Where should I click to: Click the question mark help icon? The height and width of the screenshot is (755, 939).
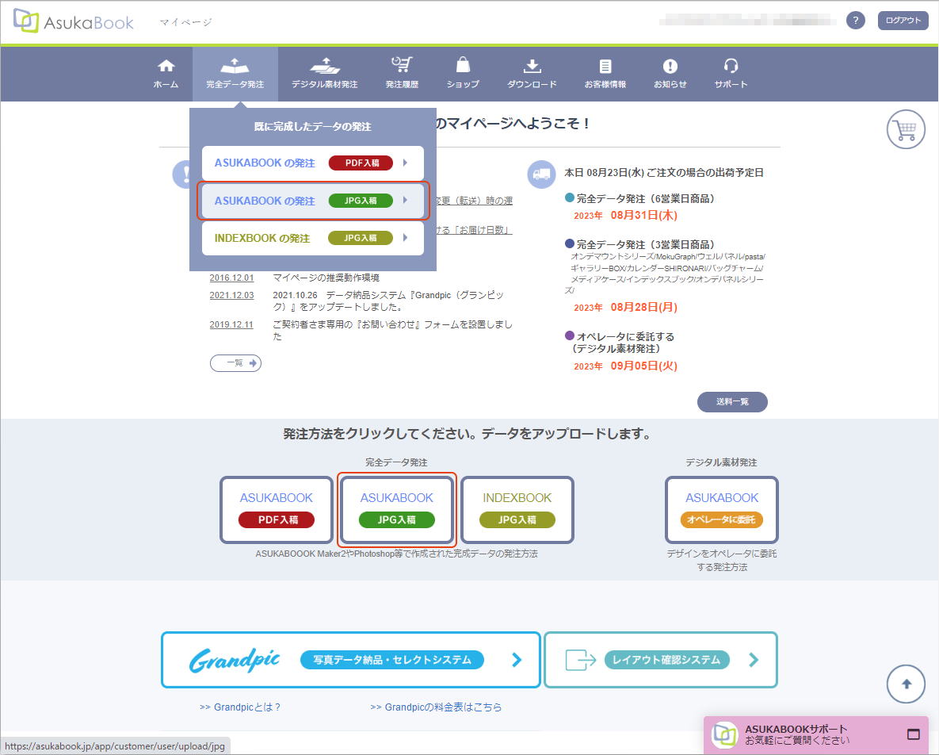[856, 21]
